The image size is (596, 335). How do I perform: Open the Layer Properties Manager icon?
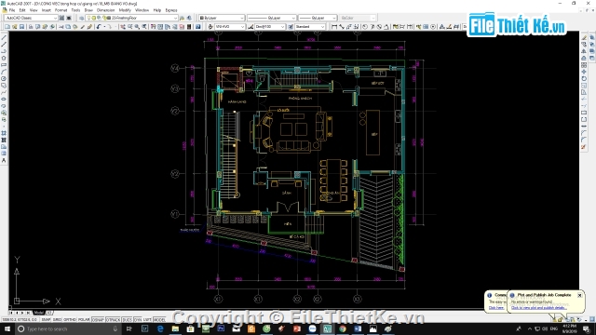[x=82, y=18]
